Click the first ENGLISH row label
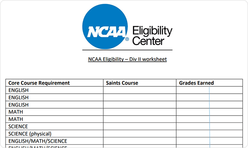This screenshot has width=248, height=148. point(19,90)
